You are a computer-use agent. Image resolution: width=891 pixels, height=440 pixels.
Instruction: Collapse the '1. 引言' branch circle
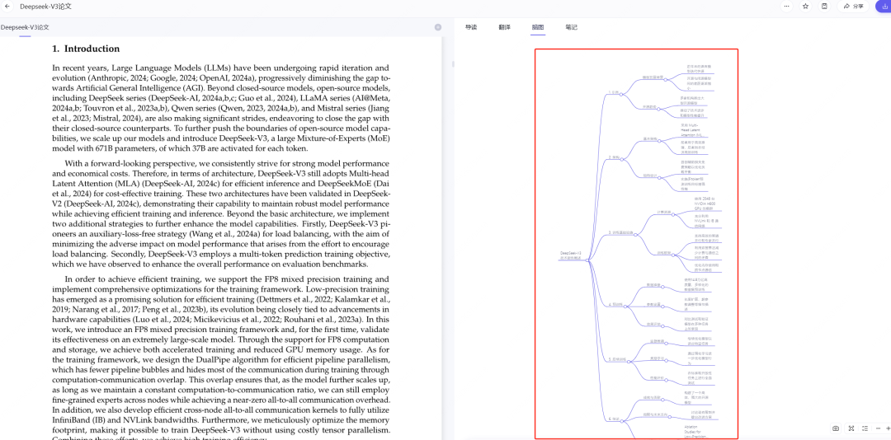(x=622, y=93)
